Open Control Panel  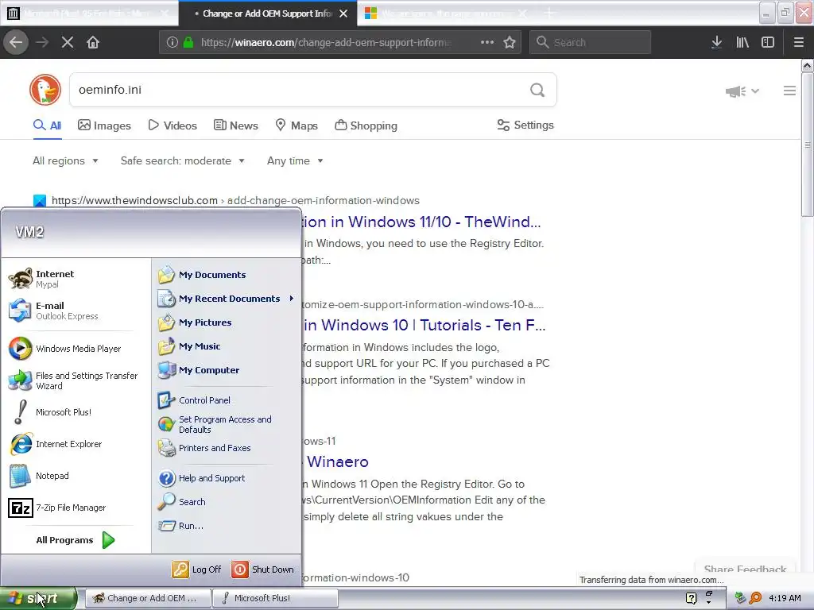194,400
